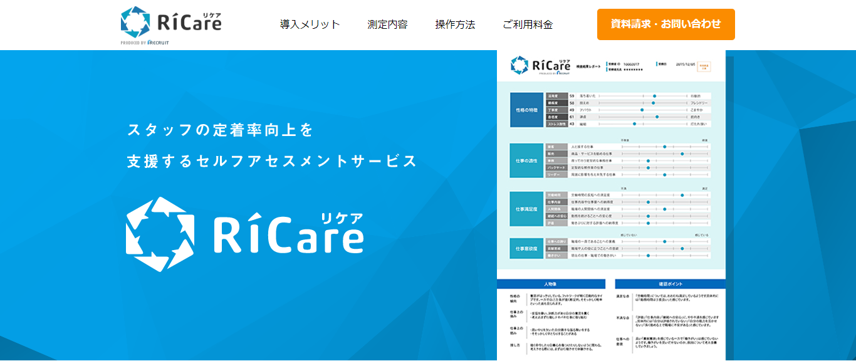The height and width of the screenshot is (361, 856).
Task: Open the ご利用料金 pricing page
Action: 528,24
